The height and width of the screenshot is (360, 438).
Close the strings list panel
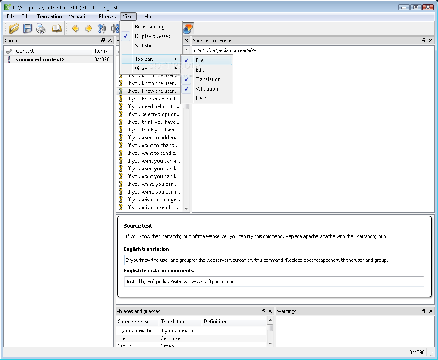(186, 40)
